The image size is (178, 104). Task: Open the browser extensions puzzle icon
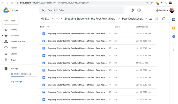point(161,3)
